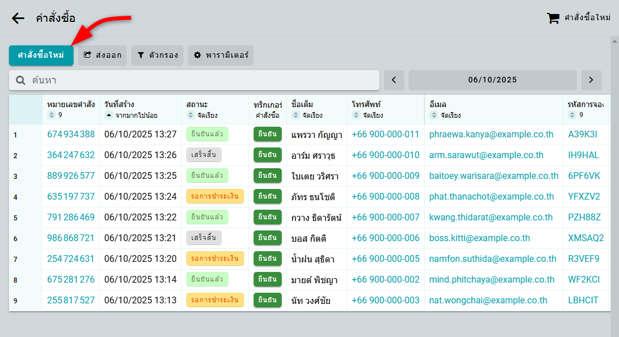This screenshot has height=337, width=619.
Task: Sort the ชื่อเต็ม column
Action: 296,115
